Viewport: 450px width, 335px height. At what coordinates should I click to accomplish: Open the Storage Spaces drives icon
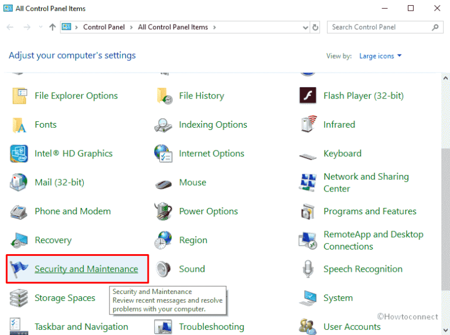pos(19,298)
